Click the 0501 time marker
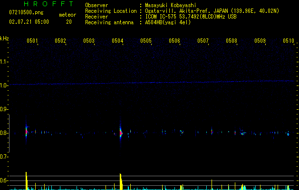The width and height of the screenshot is (299, 190). coord(32,41)
